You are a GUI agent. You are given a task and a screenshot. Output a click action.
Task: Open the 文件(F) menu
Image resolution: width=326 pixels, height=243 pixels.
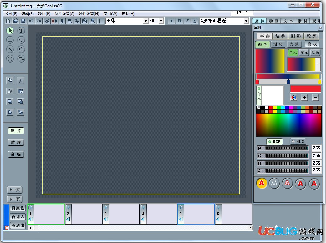coord(11,14)
